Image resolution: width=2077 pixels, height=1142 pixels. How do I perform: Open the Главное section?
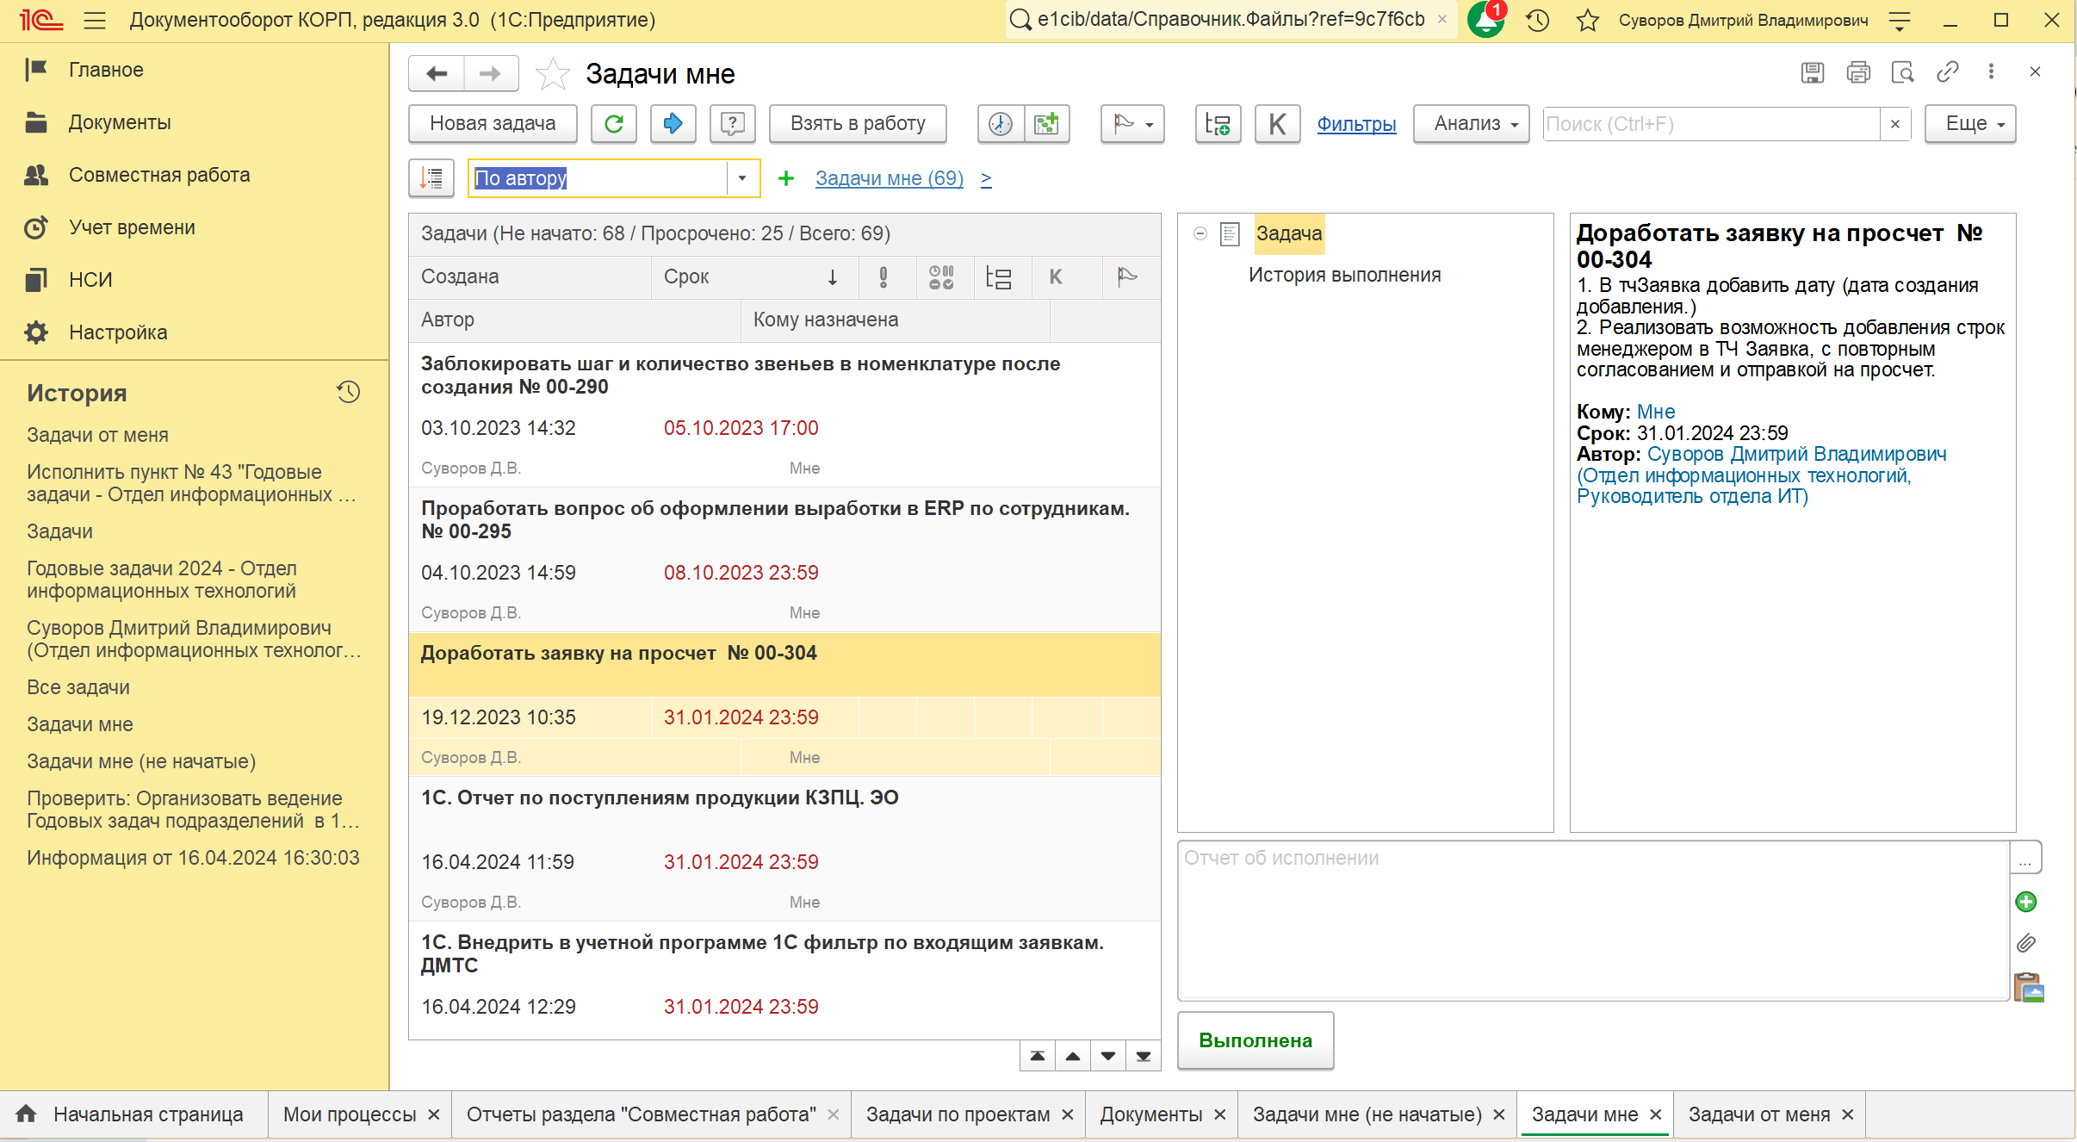(x=106, y=70)
